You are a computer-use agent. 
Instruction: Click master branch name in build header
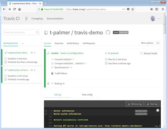tap(55, 53)
